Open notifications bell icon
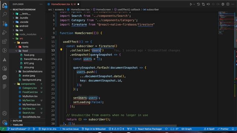 click(x=233, y=129)
